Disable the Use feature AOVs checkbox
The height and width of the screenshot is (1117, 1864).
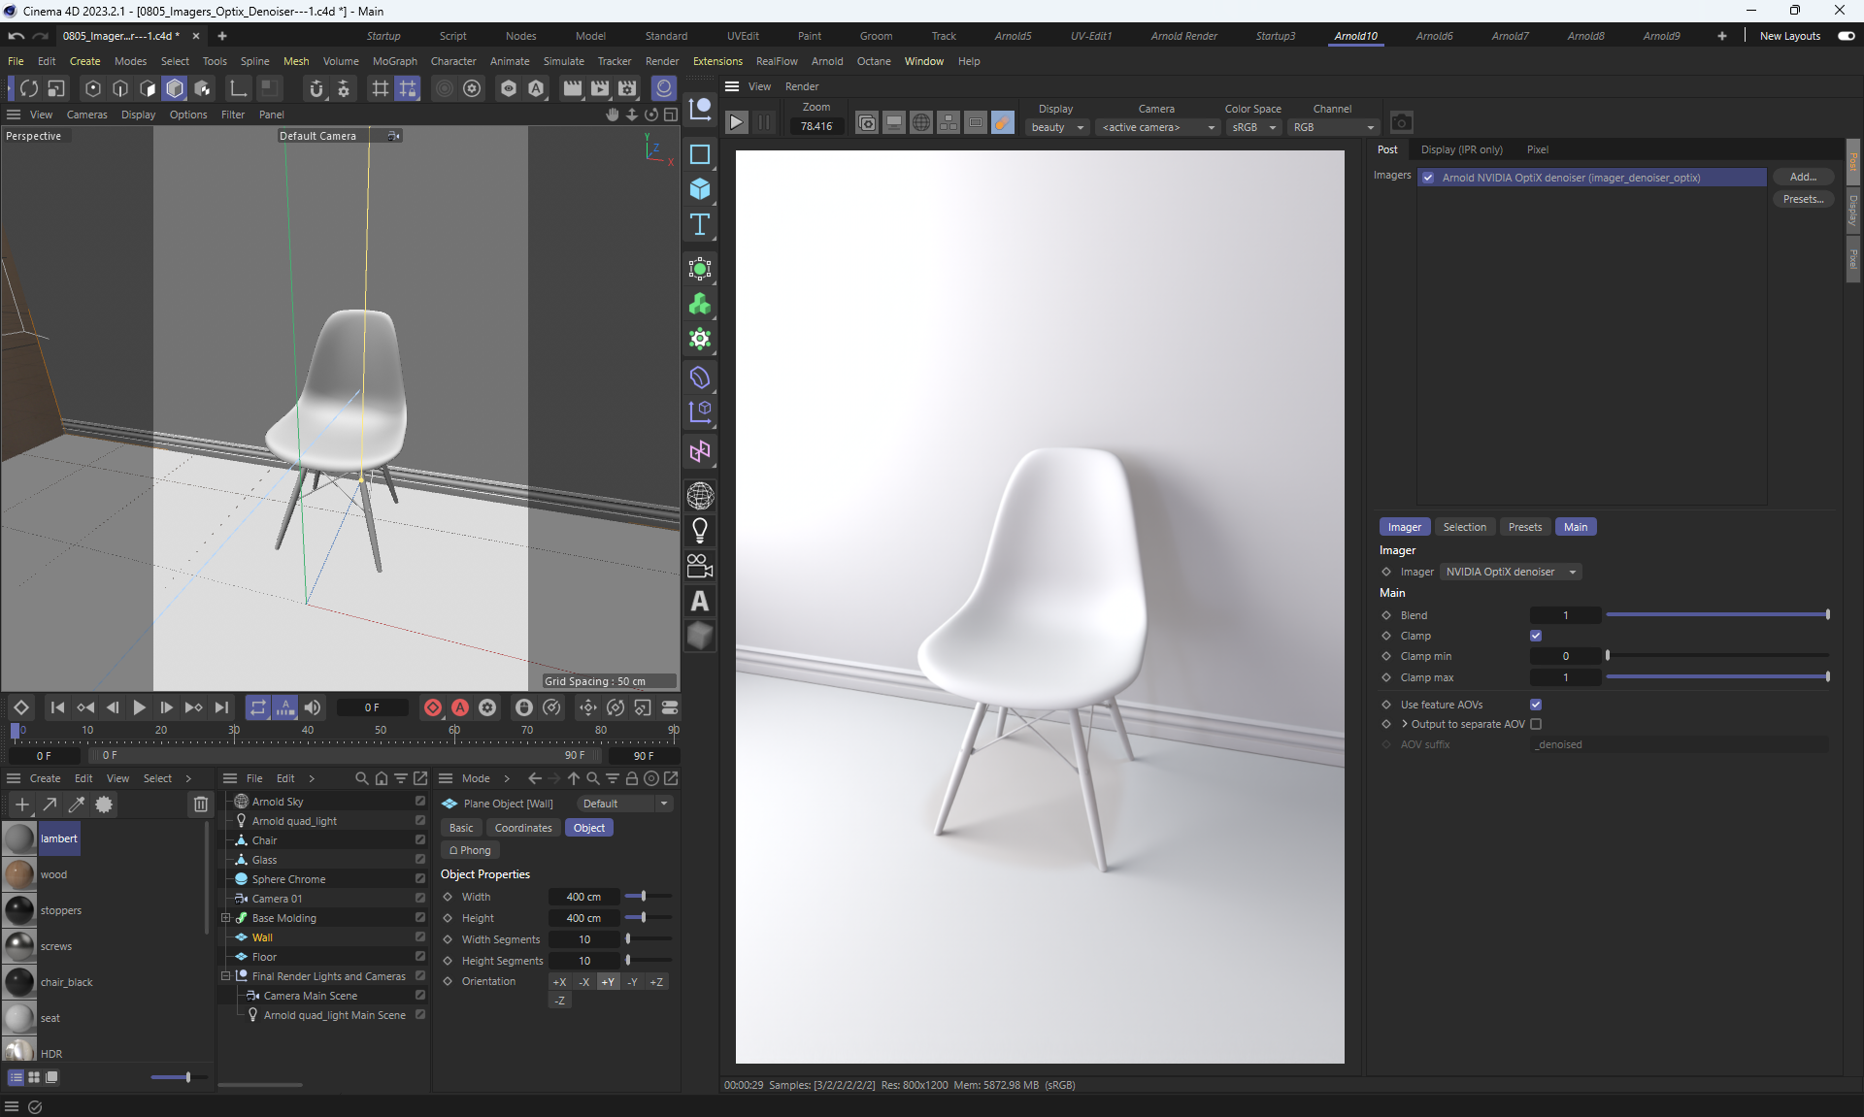pyautogui.click(x=1536, y=705)
